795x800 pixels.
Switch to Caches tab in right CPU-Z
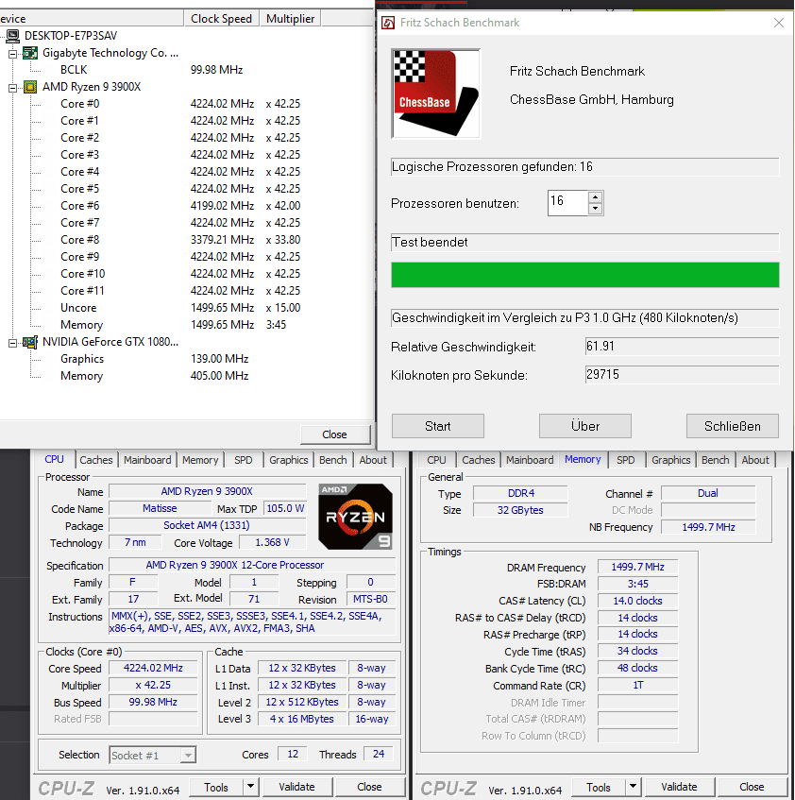point(479,460)
